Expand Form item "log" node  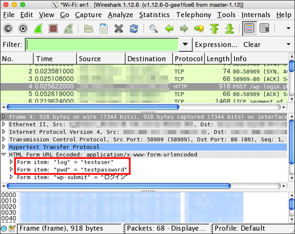11,162
